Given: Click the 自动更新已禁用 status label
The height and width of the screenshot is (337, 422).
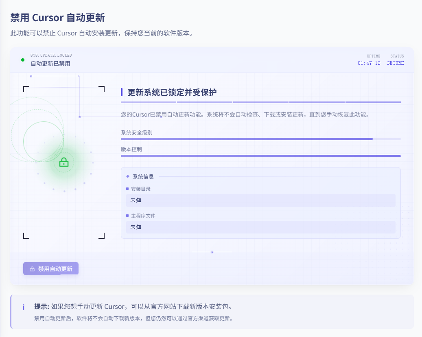Looking at the screenshot, I should (50, 64).
